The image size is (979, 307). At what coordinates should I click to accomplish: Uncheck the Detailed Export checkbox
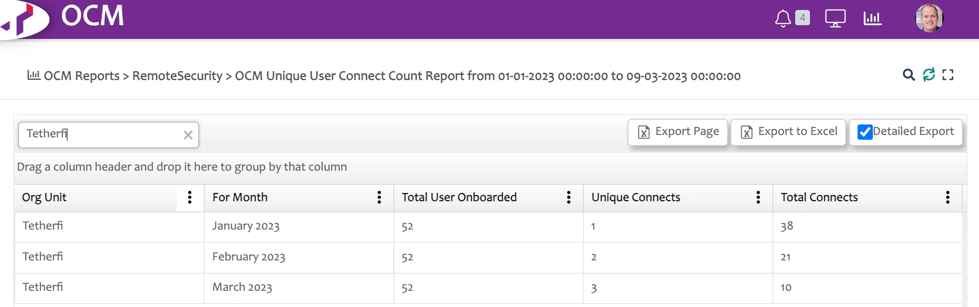865,132
